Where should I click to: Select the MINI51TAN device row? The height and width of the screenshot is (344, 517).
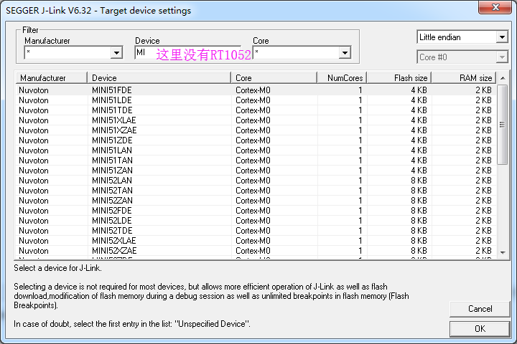tap(256, 161)
